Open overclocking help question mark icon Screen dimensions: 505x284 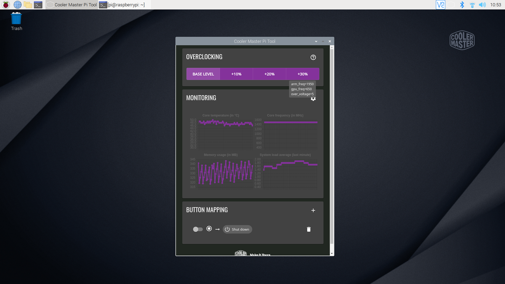pyautogui.click(x=313, y=57)
